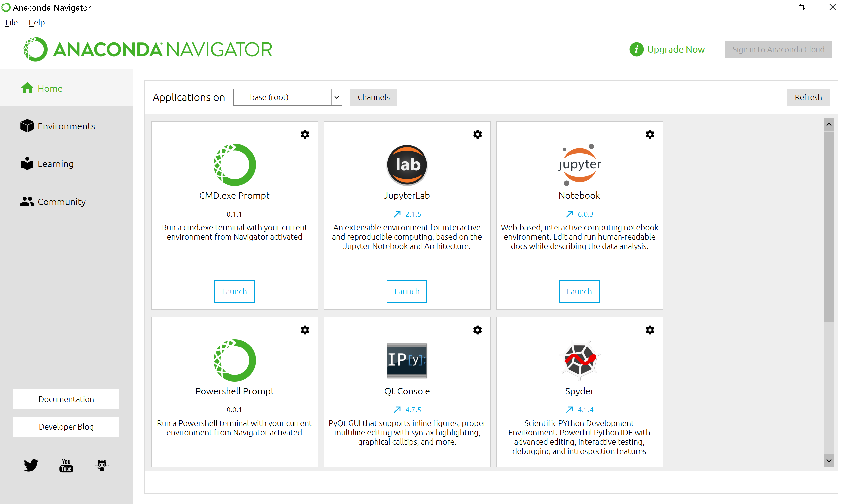Open the Help menu
The image size is (849, 504).
pos(36,23)
